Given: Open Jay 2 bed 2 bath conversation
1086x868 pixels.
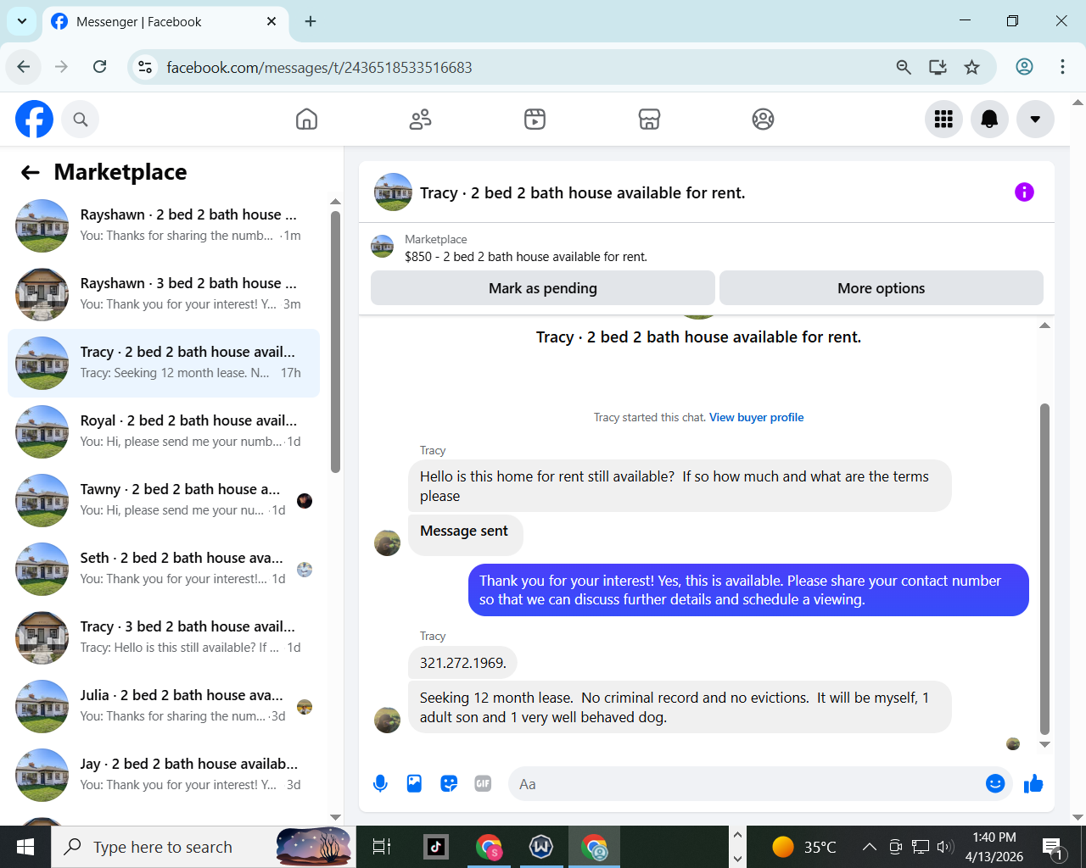Looking at the screenshot, I should click(x=164, y=775).
